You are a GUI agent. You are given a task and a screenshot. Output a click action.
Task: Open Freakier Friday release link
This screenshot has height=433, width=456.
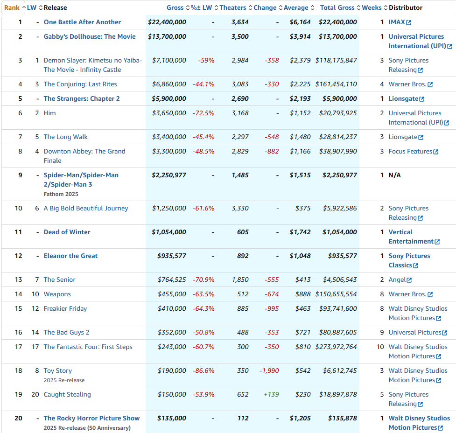point(65,309)
